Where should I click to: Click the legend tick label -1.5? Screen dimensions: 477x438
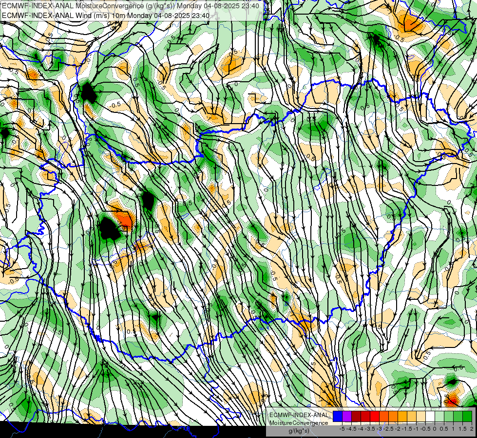(x=407, y=429)
